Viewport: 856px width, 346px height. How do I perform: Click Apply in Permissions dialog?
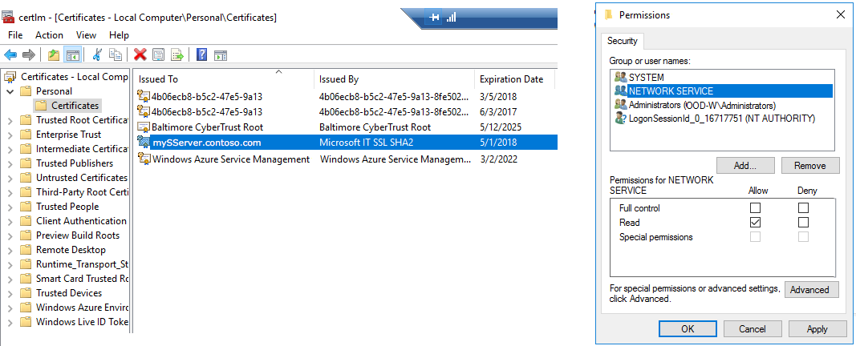click(817, 328)
